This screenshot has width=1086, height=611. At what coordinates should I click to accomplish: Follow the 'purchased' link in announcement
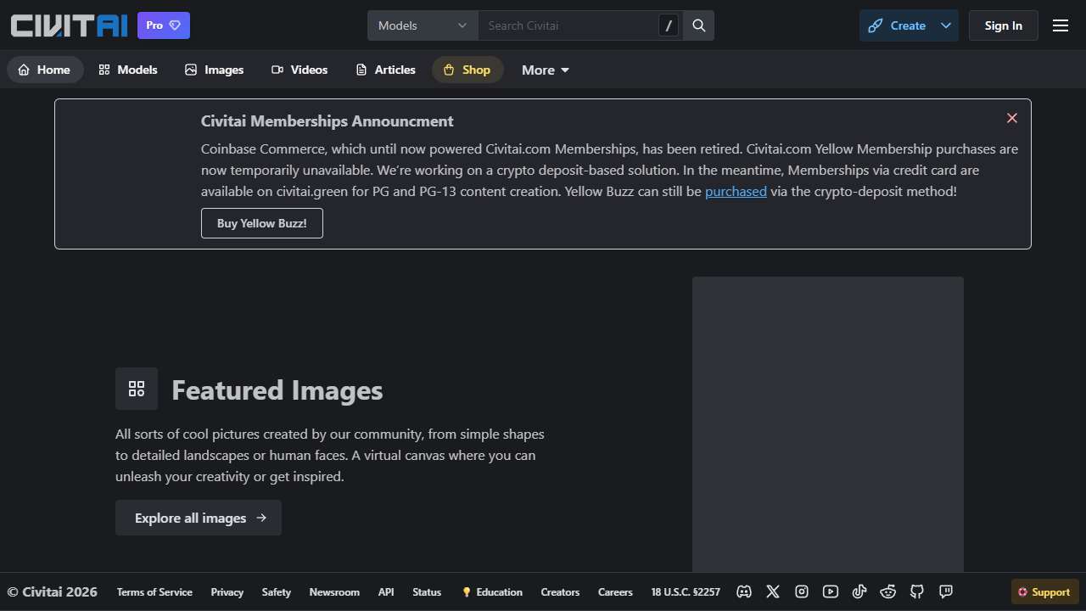pos(736,192)
